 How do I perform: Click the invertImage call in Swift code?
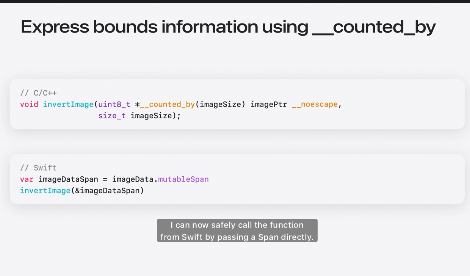[x=45, y=190]
